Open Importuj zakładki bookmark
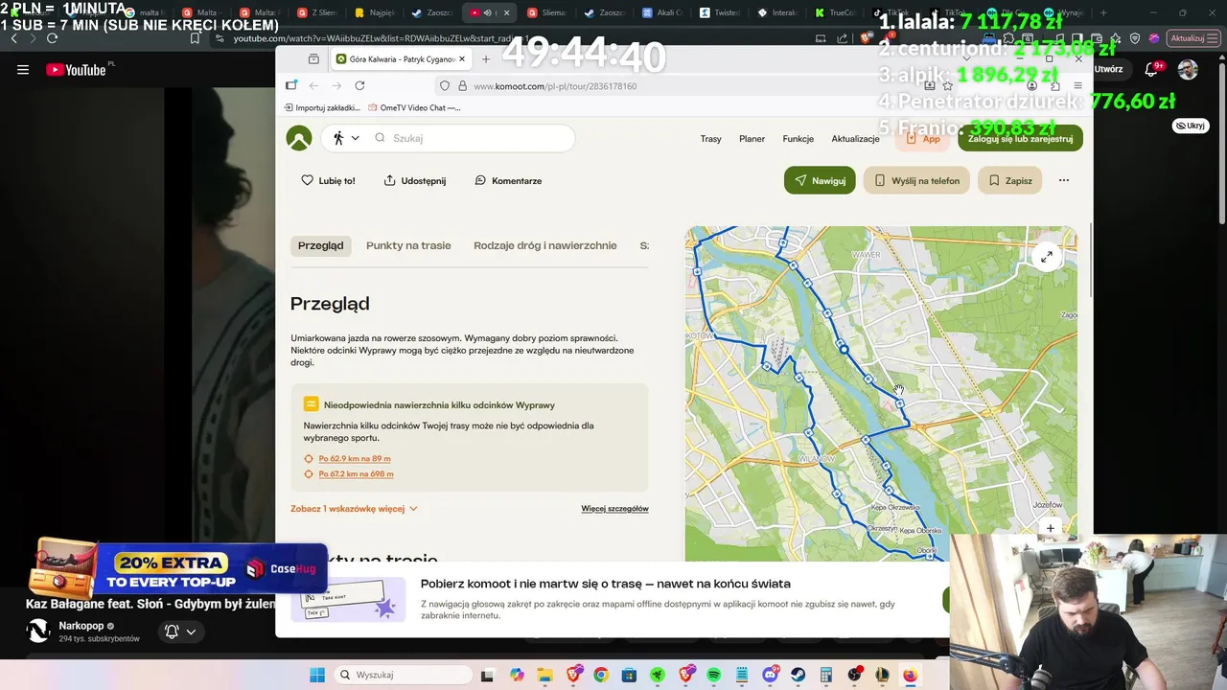Image resolution: width=1227 pixels, height=690 pixels. pyautogui.click(x=321, y=108)
